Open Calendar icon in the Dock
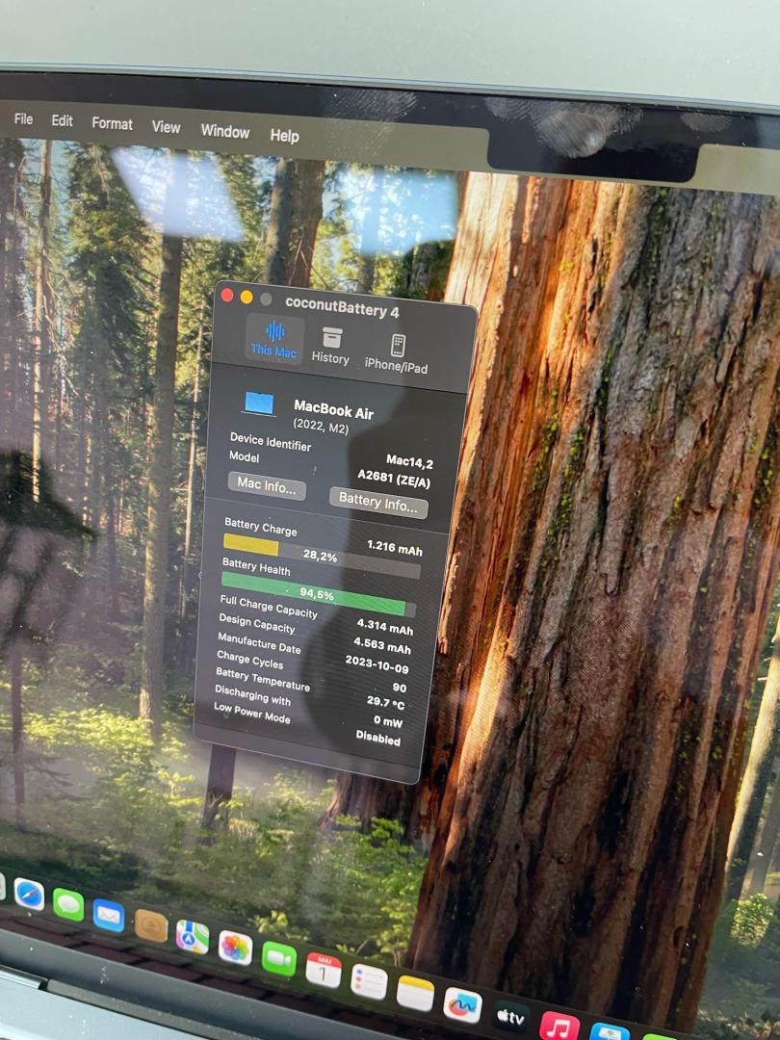Viewport: 780px width, 1040px height. pyautogui.click(x=324, y=971)
